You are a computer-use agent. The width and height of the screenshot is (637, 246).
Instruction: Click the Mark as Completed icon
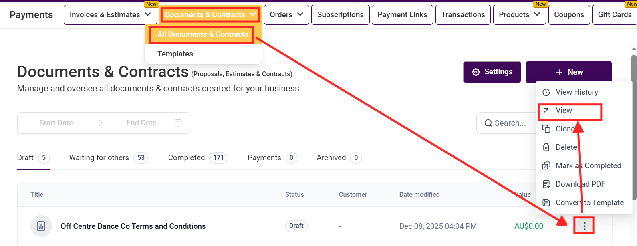(546, 166)
